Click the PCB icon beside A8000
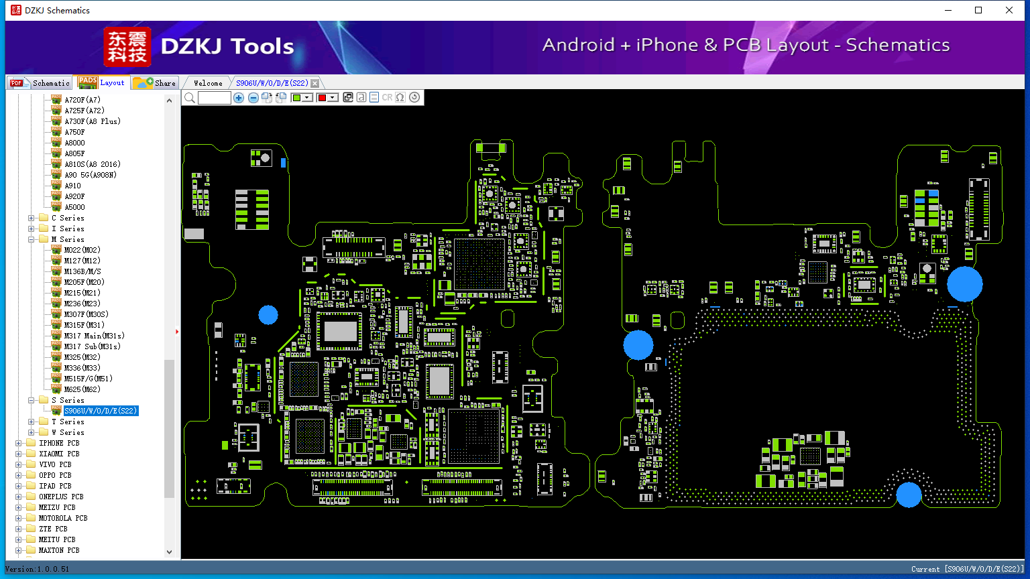This screenshot has height=579, width=1030. 56,143
